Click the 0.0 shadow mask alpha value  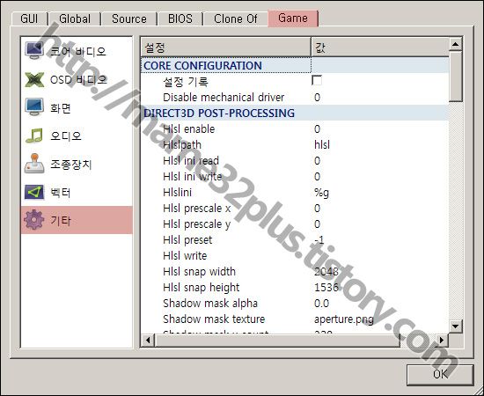click(x=321, y=303)
